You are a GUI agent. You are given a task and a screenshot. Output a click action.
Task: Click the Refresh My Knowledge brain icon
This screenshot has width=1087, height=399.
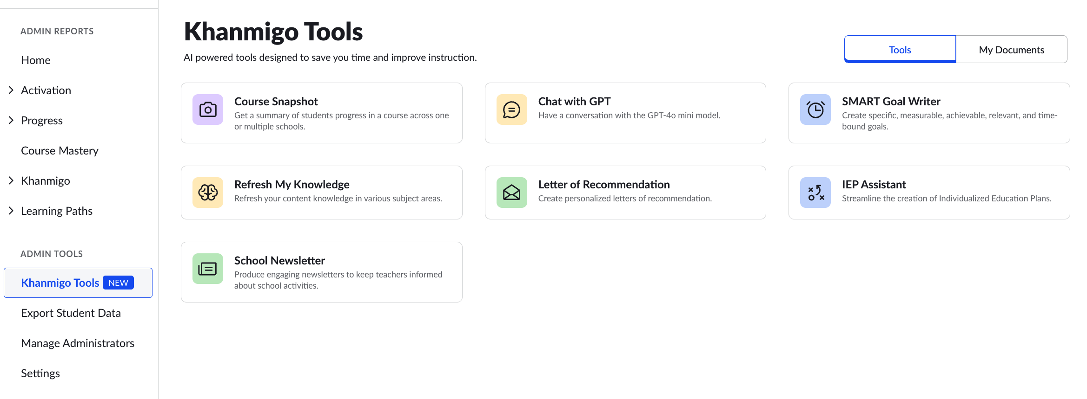tap(208, 193)
